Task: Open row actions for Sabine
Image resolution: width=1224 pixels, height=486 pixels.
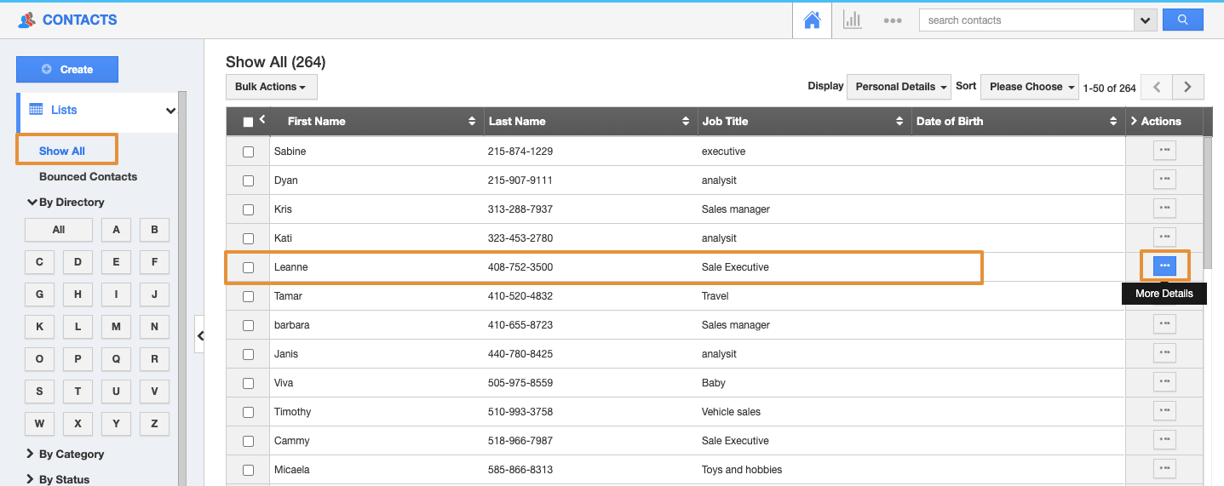Action: click(x=1164, y=151)
